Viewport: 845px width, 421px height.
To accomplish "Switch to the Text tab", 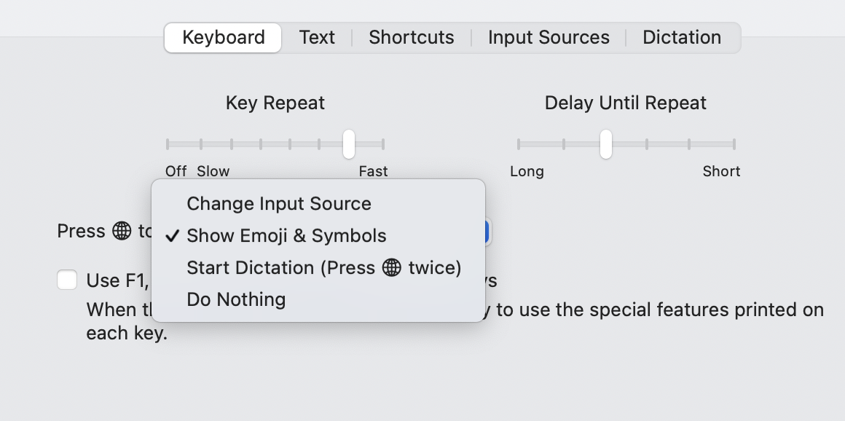I will 317,38.
